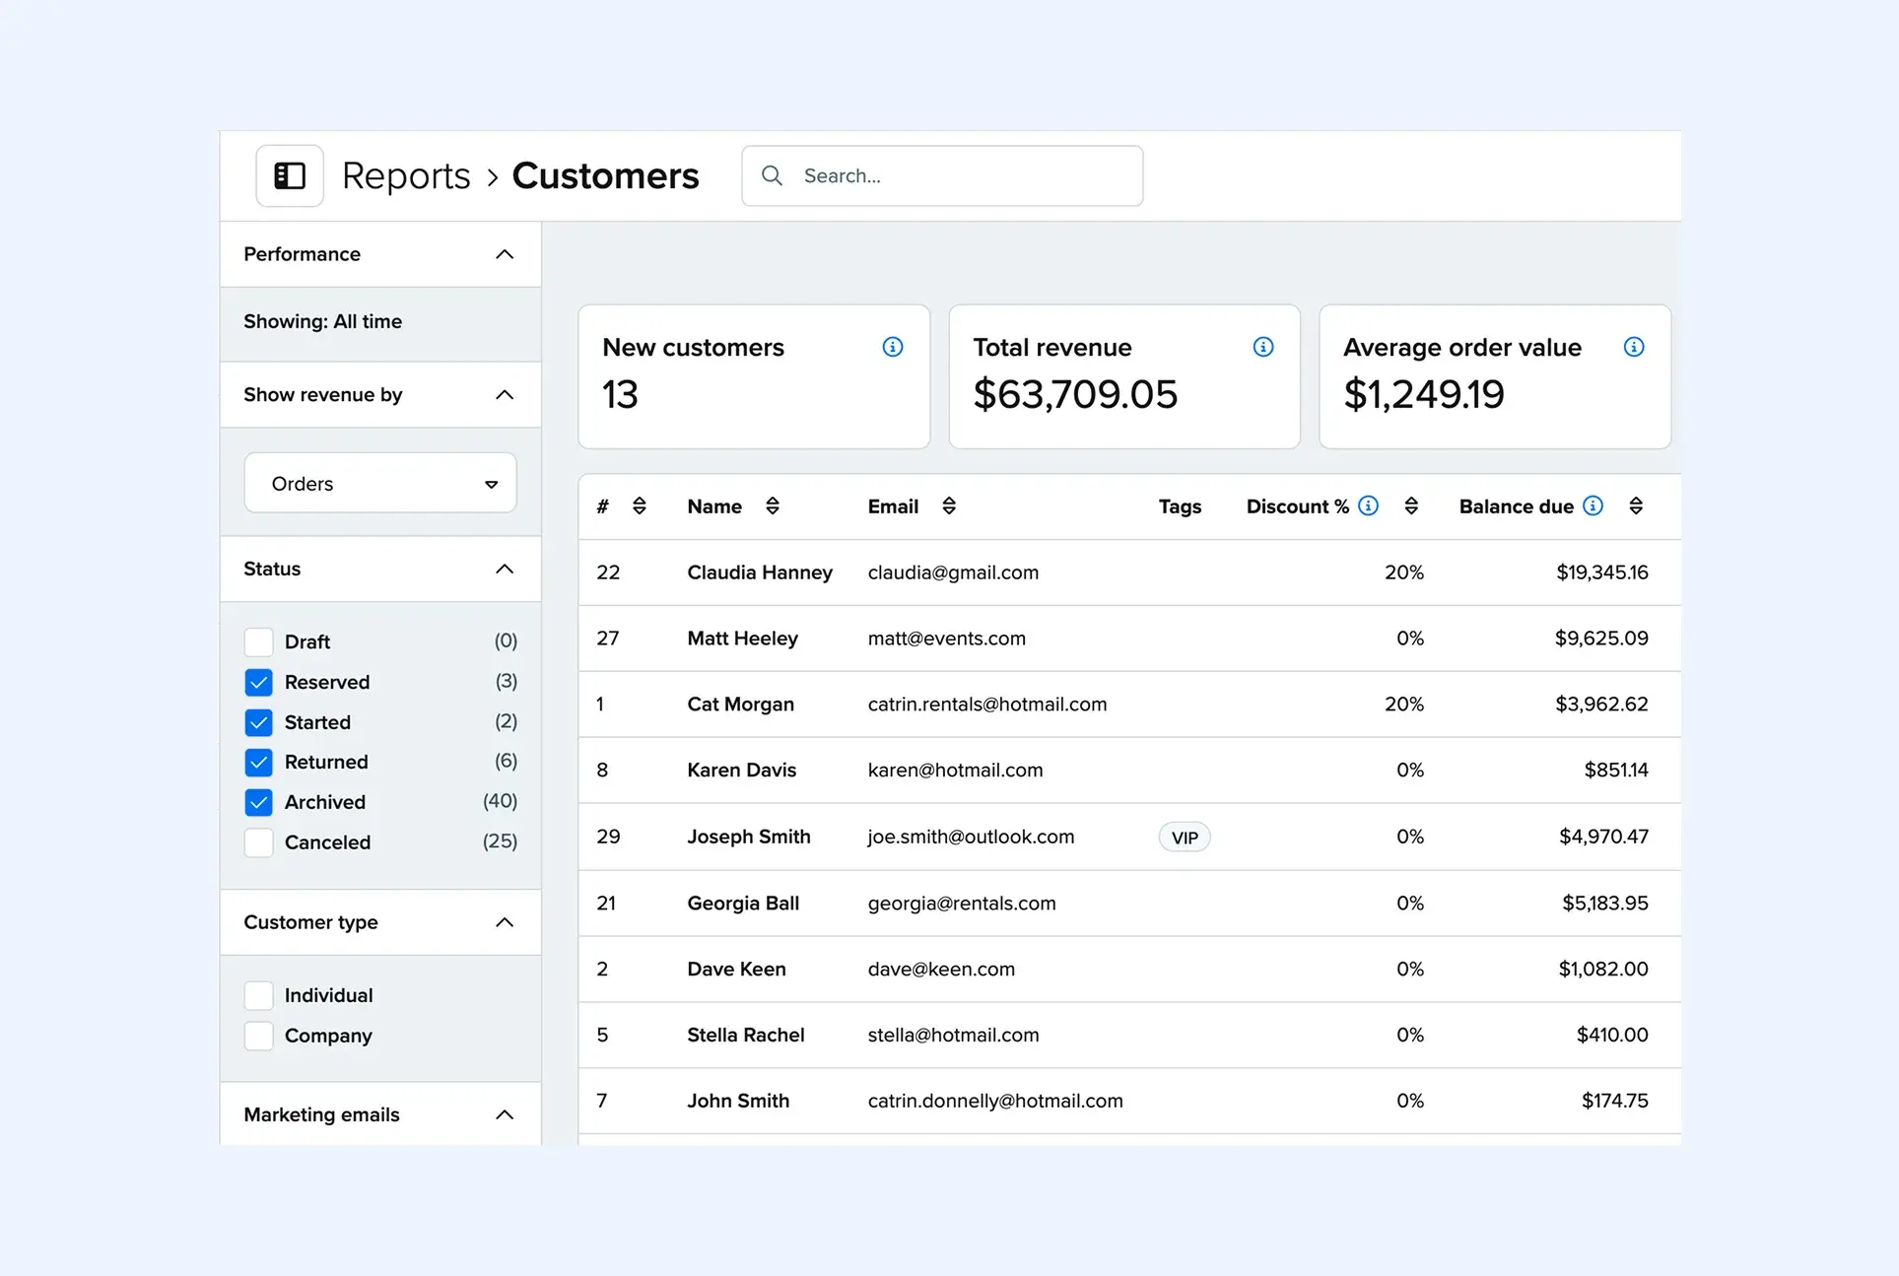Check the Individual customer type

point(258,995)
